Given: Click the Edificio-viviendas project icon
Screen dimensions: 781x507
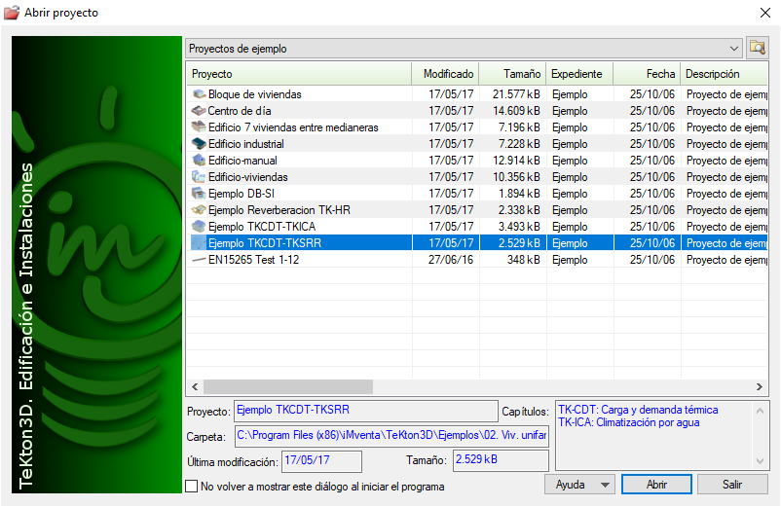Looking at the screenshot, I should tap(199, 177).
